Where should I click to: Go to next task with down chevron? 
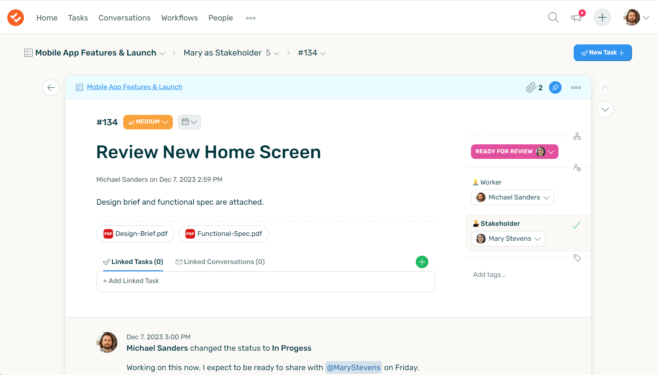(x=605, y=110)
